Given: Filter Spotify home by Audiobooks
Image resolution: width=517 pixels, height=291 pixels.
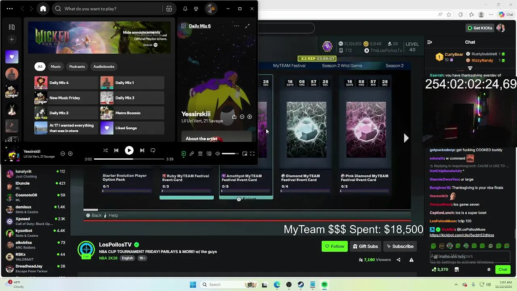Looking at the screenshot, I should (x=104, y=67).
